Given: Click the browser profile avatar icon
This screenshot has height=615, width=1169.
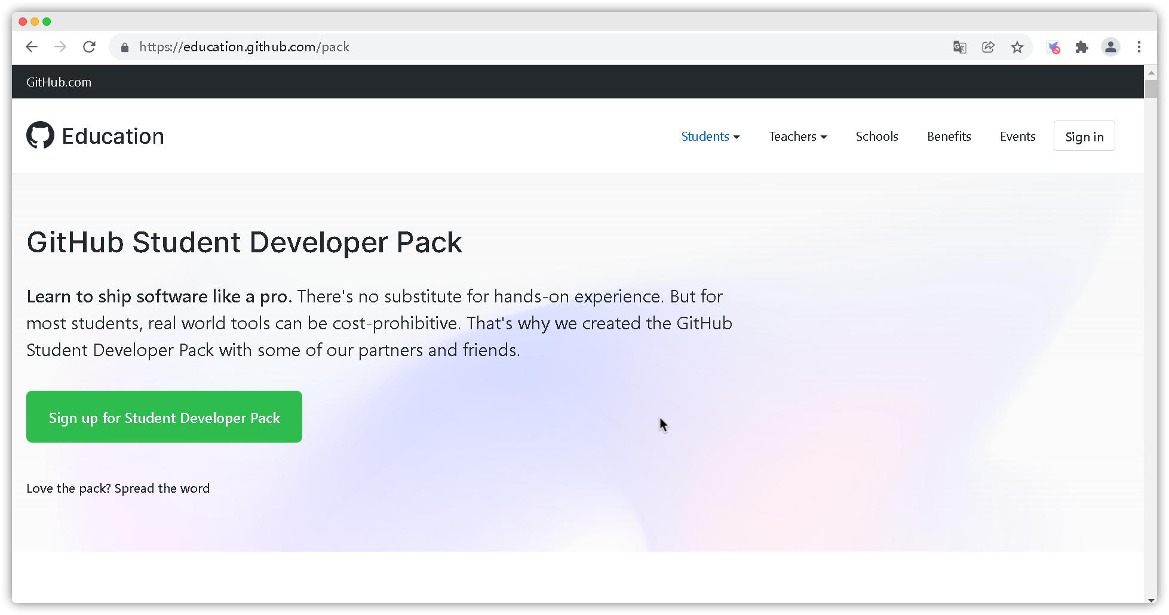Looking at the screenshot, I should (x=1110, y=47).
